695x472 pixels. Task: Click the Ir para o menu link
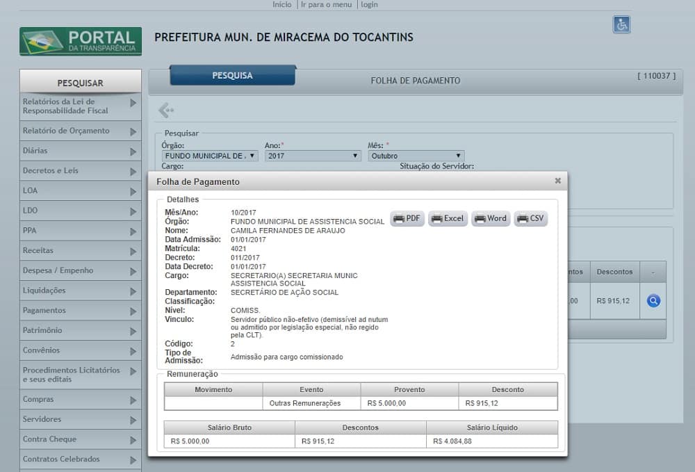pos(326,4)
